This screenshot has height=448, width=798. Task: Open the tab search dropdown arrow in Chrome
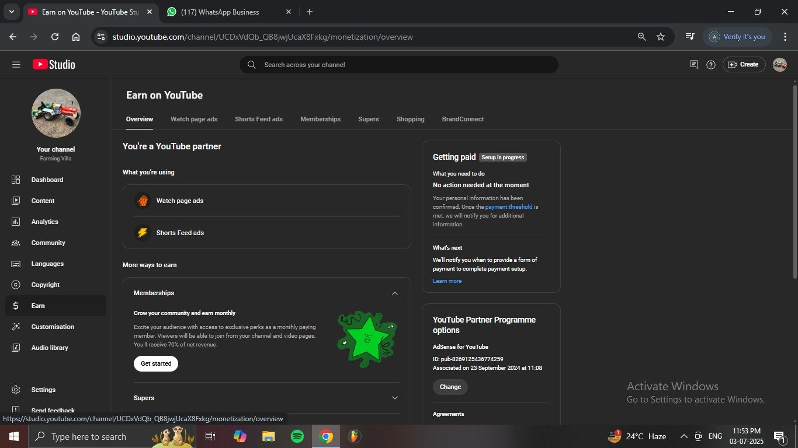pyautogui.click(x=11, y=12)
